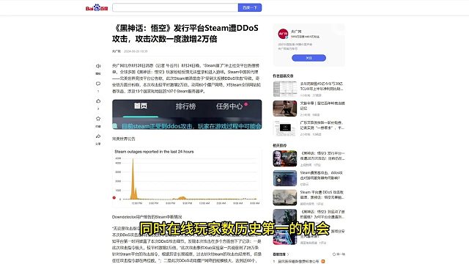
Task: Open the 广东文旅发布 article thumbnail
Action: (x=285, y=128)
